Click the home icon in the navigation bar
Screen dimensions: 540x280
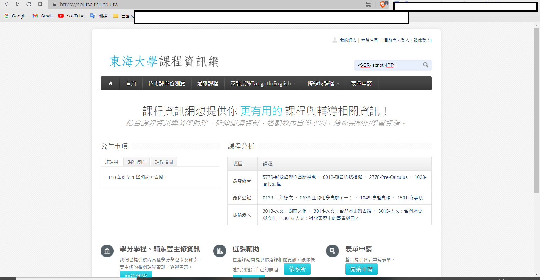pyautogui.click(x=110, y=83)
